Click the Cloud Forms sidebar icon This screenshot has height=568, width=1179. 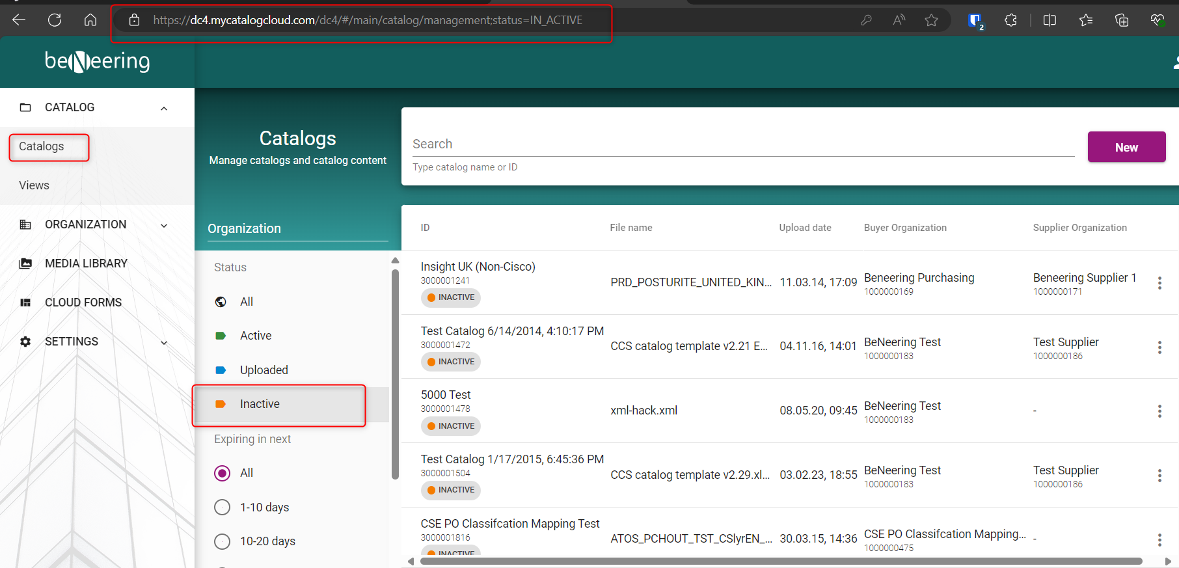click(x=25, y=303)
